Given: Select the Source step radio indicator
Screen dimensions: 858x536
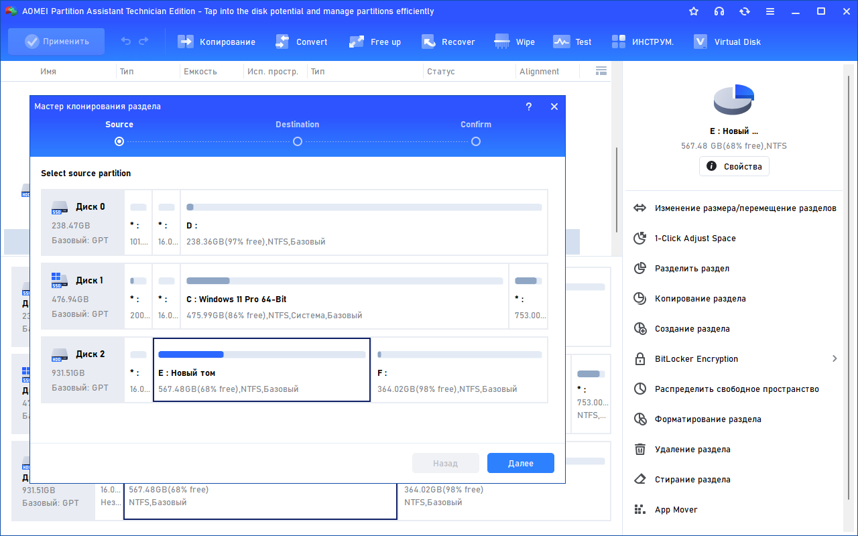Looking at the screenshot, I should pos(119,141).
